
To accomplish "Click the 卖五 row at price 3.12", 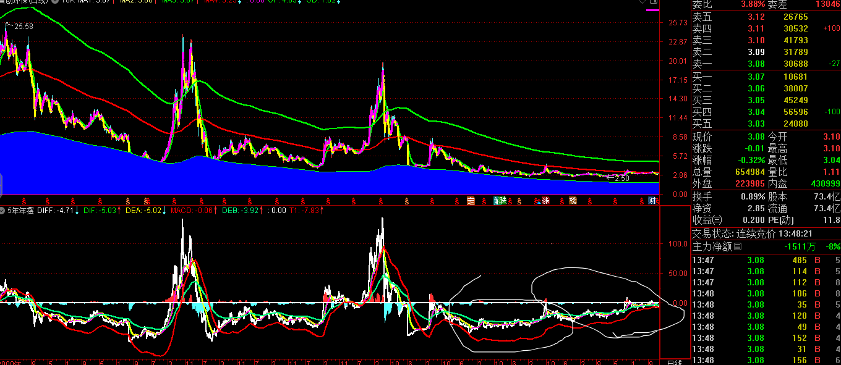I will coord(766,17).
